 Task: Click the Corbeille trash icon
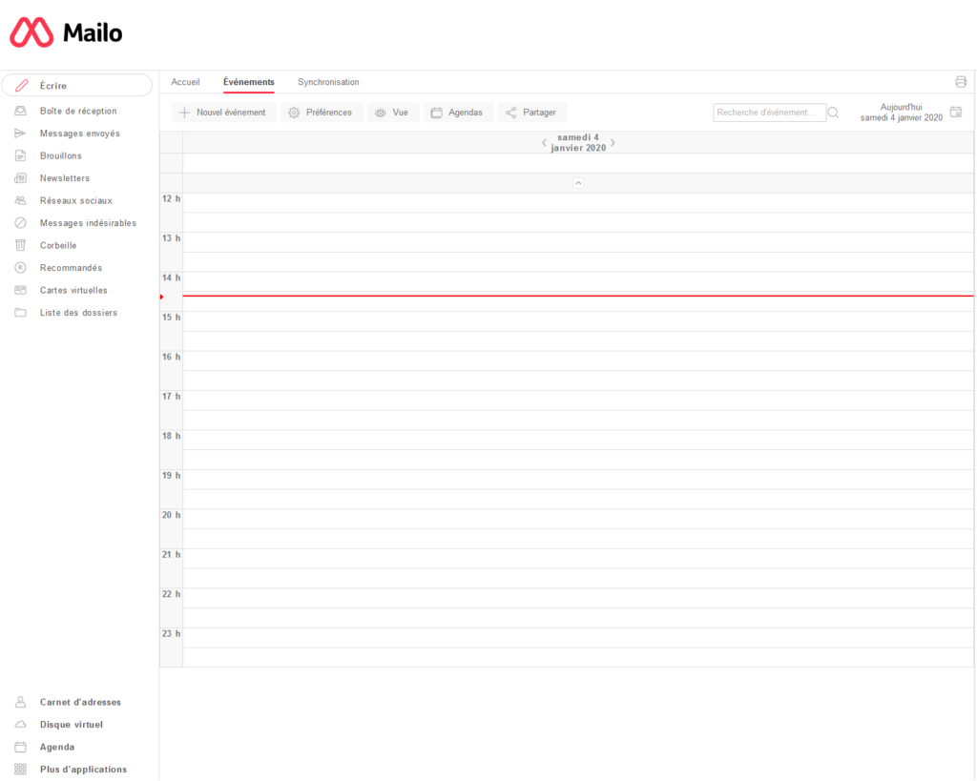(x=21, y=245)
